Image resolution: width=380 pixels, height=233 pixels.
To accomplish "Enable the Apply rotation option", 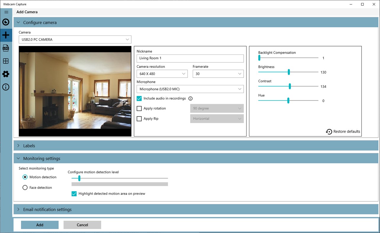I will [x=139, y=108].
